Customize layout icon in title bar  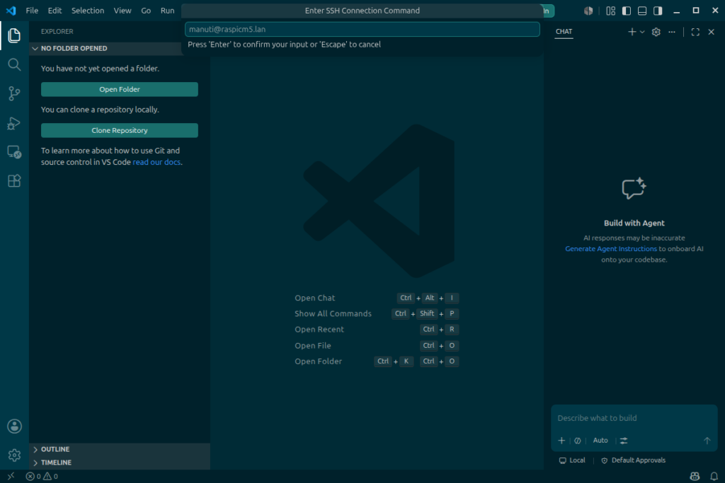611,11
